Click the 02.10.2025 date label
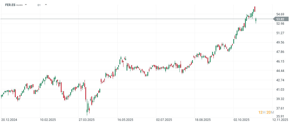 (x=242, y=120)
